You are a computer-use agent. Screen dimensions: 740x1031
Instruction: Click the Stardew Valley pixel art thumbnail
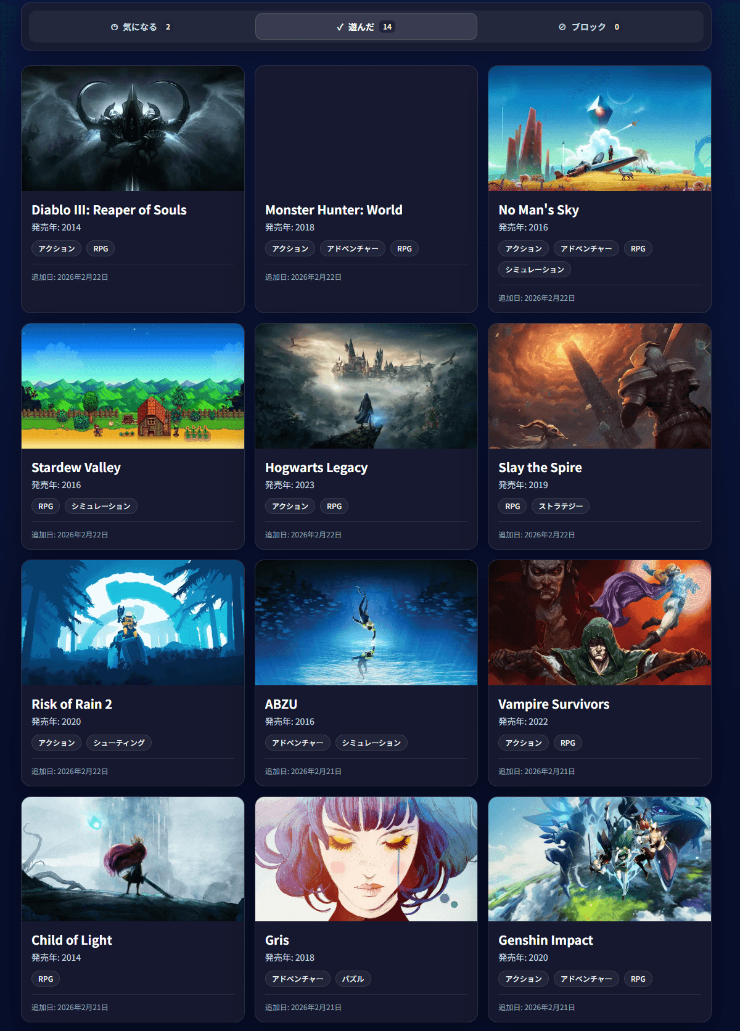133,386
